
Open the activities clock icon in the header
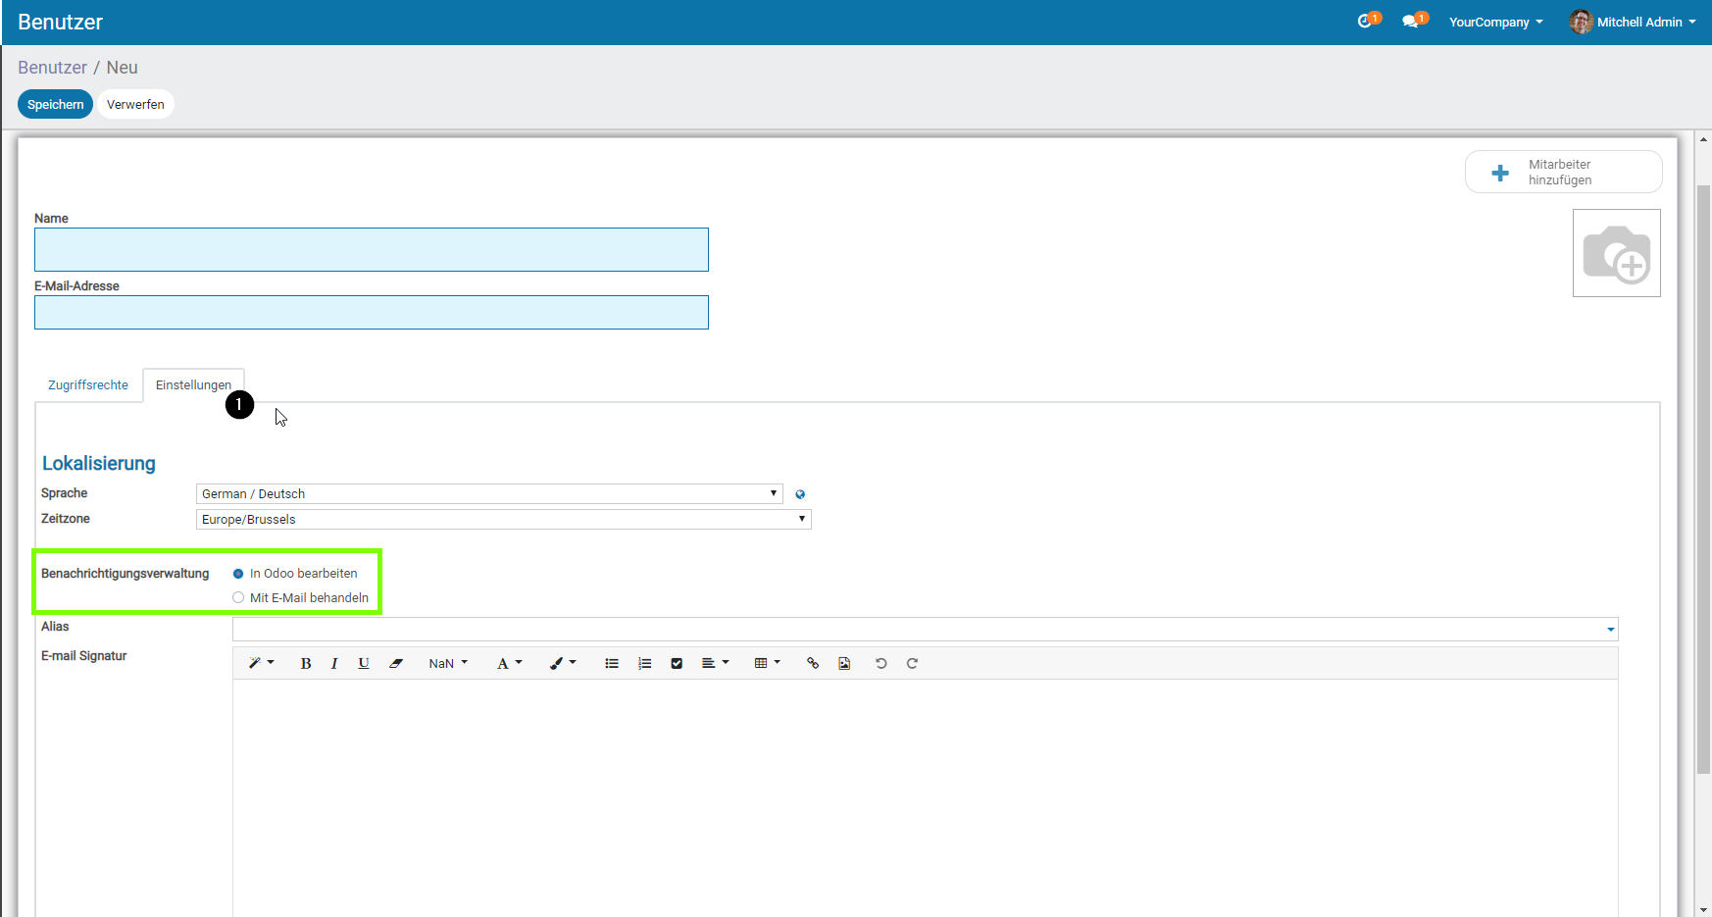[x=1366, y=22]
